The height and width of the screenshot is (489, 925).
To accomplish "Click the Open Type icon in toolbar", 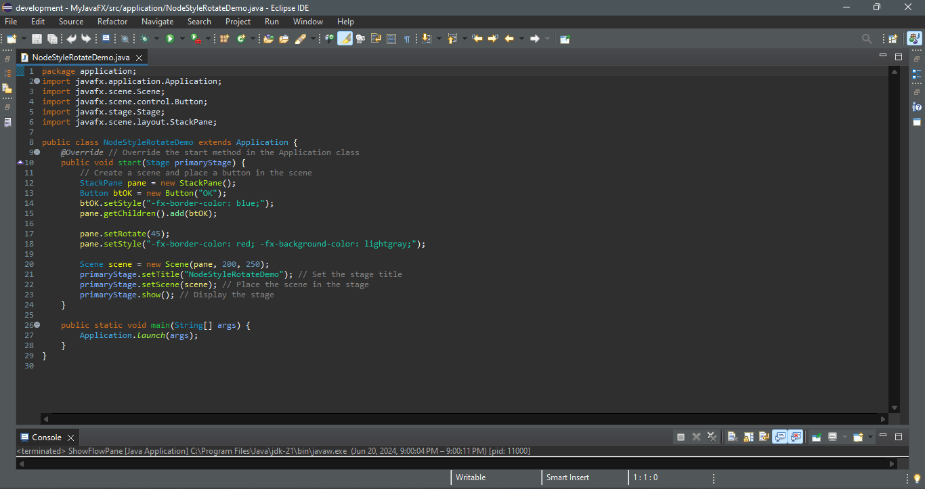I will (x=268, y=39).
